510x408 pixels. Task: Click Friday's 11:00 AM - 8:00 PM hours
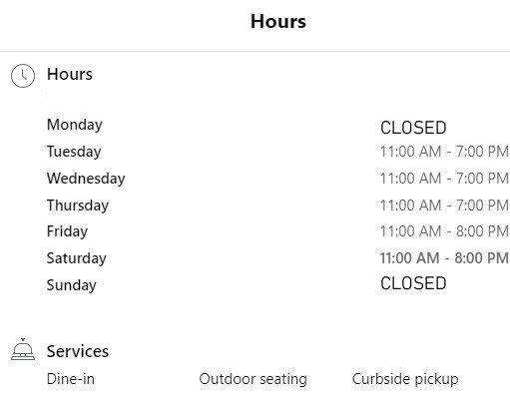pos(444,231)
